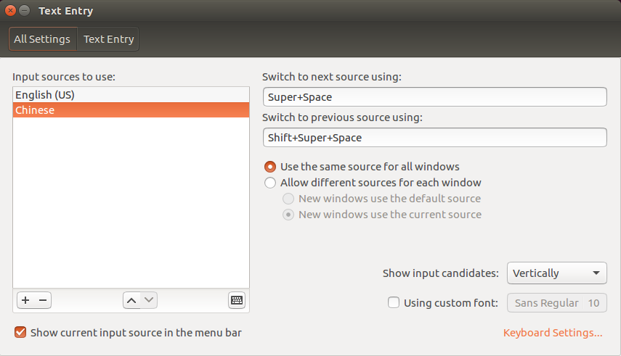The height and width of the screenshot is (356, 621).
Task: Click the add input source plus icon
Action: [x=25, y=300]
